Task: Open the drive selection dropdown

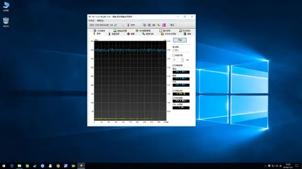Action: coord(107,25)
